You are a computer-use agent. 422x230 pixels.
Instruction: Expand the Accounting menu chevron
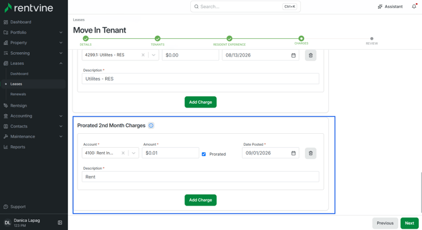[61, 116]
